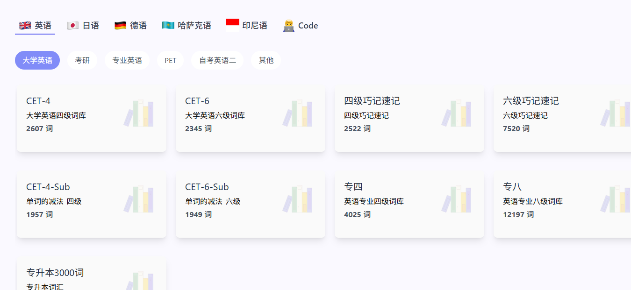
Task: Switch to the Code tab
Action: 301,26
